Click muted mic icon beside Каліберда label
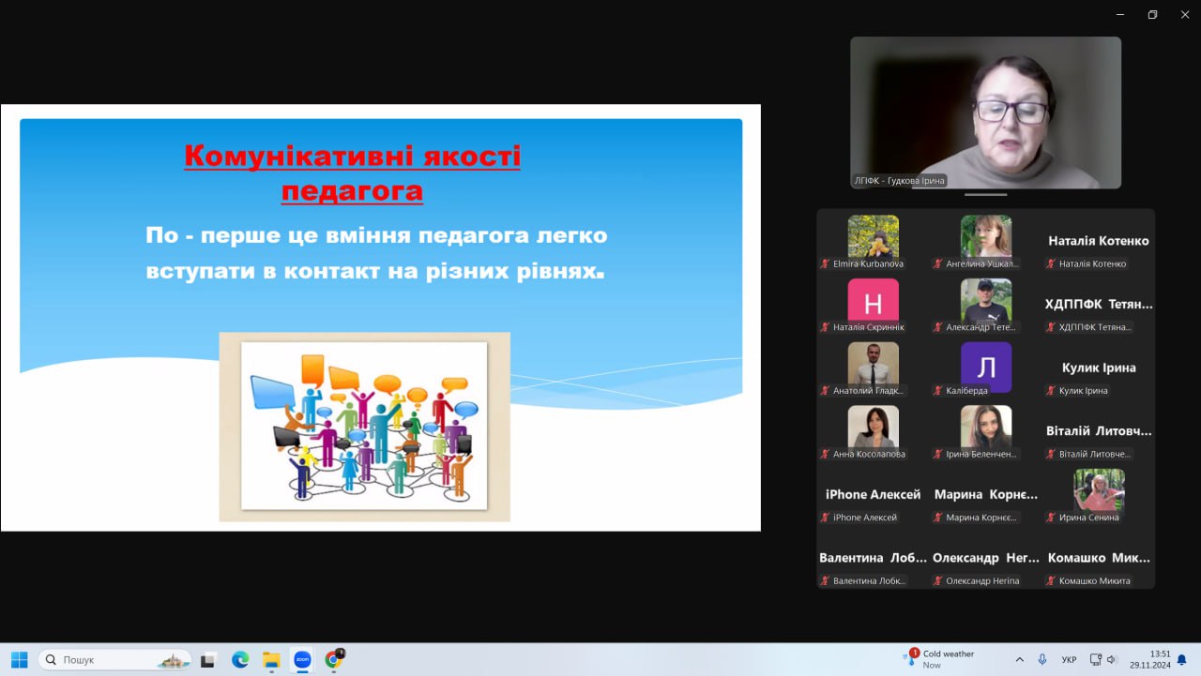 click(938, 391)
